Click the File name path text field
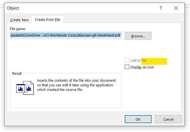Viewport: 190px width, 132px height. coord(66,35)
